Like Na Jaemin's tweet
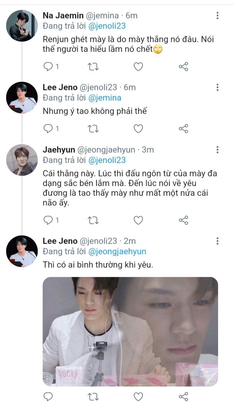 pyautogui.click(x=138, y=67)
